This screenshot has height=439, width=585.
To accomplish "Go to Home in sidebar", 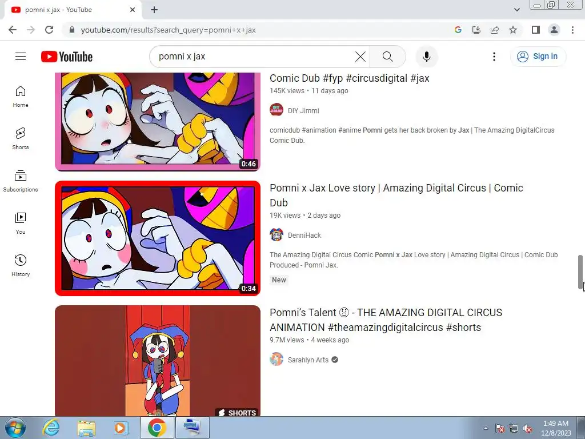I will tap(21, 97).
